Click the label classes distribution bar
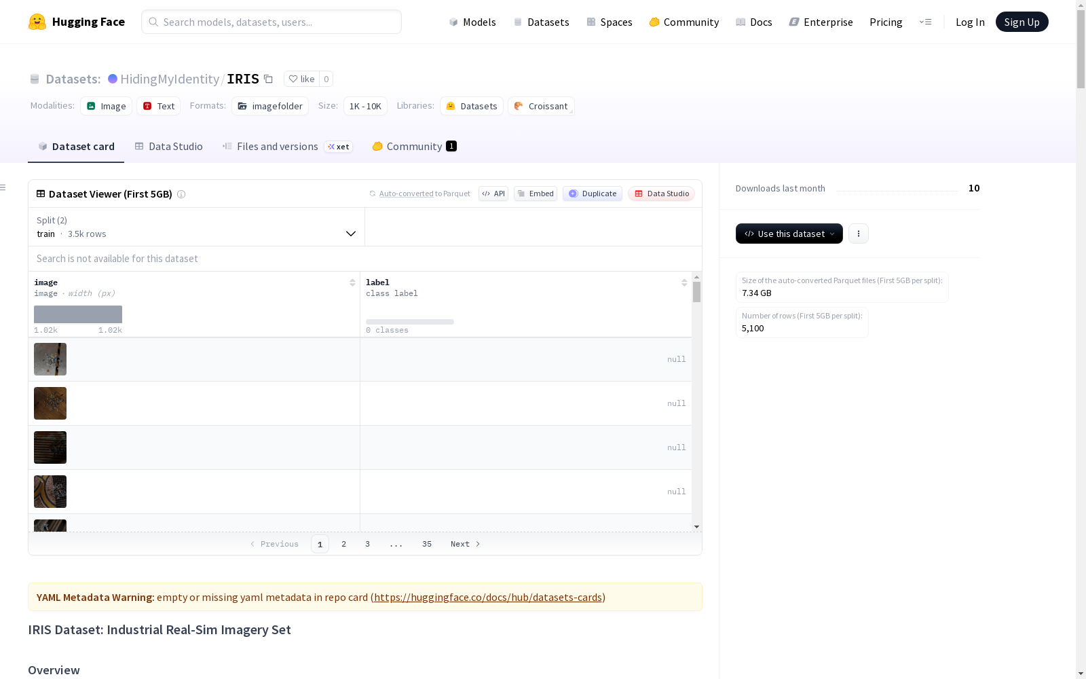Image resolution: width=1086 pixels, height=679 pixels. [x=410, y=322]
